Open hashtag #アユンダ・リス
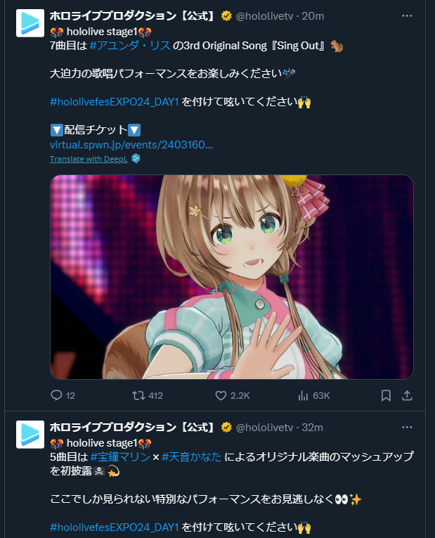This screenshot has height=538, width=435. (x=130, y=46)
